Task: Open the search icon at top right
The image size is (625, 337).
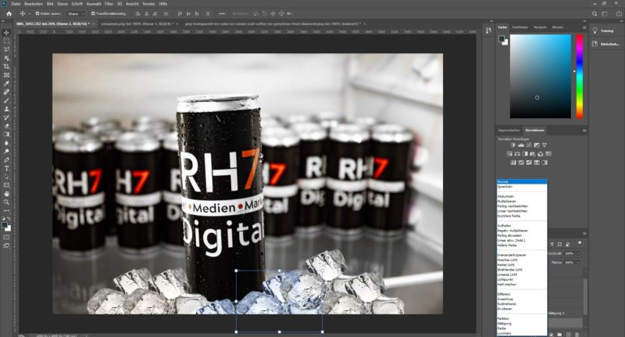Action: pyautogui.click(x=595, y=13)
